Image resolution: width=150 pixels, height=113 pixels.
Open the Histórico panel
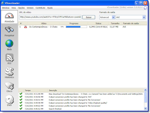tap(9, 73)
